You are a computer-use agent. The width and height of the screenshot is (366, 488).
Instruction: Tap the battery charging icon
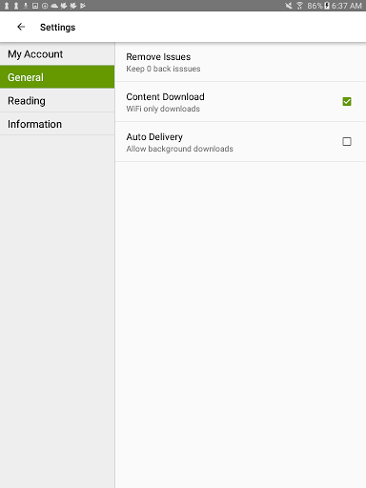coord(327,6)
